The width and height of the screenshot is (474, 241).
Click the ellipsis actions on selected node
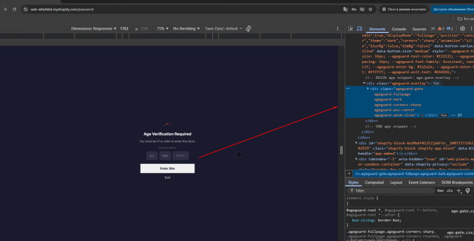[348, 89]
